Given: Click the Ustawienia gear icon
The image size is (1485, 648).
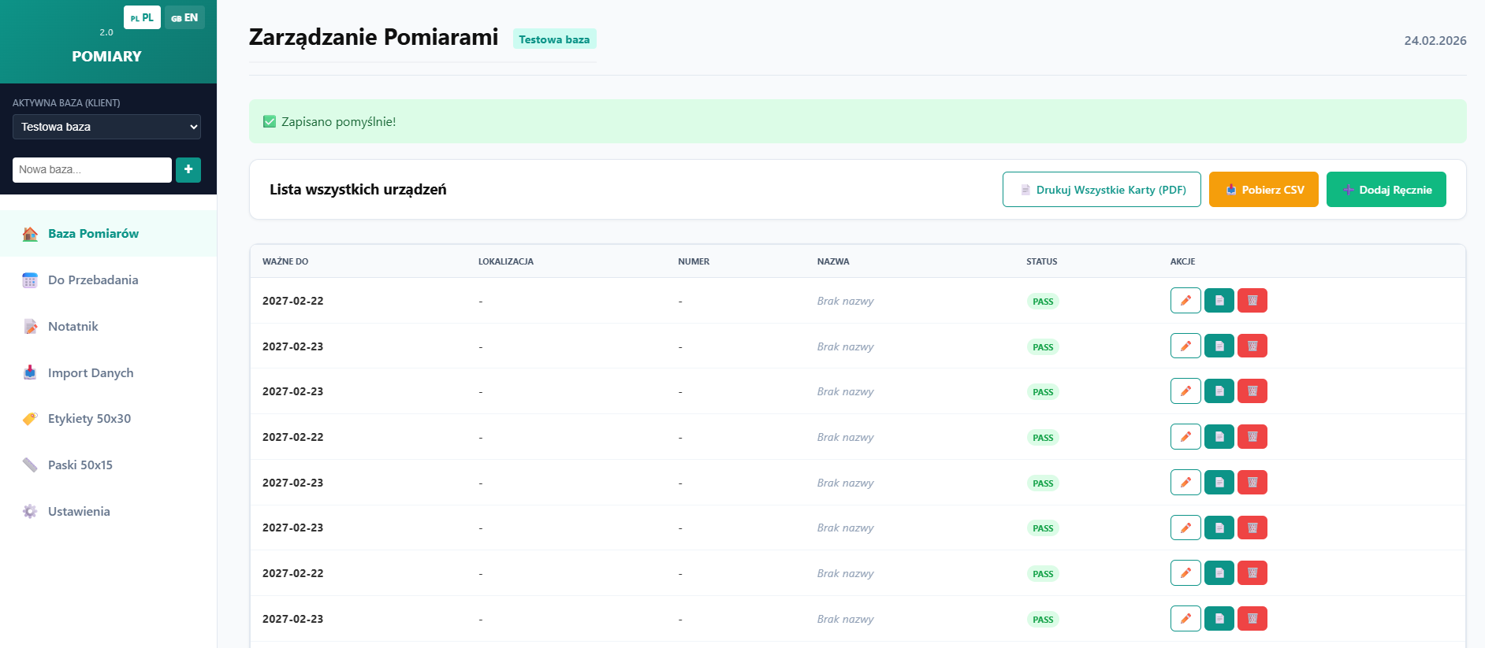Looking at the screenshot, I should point(30,512).
